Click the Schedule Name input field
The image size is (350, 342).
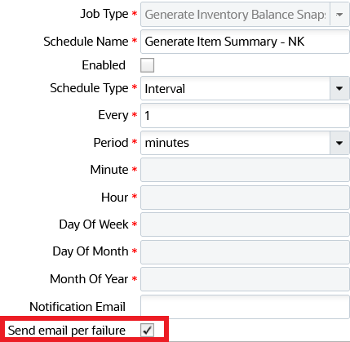click(245, 42)
